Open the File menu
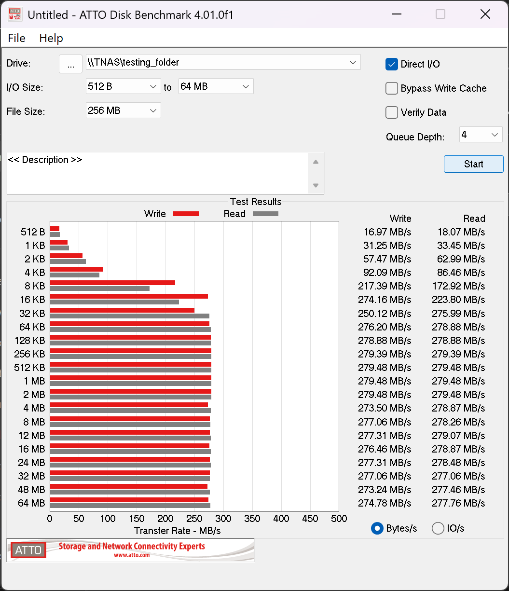Viewport: 509px width, 591px height. tap(17, 38)
